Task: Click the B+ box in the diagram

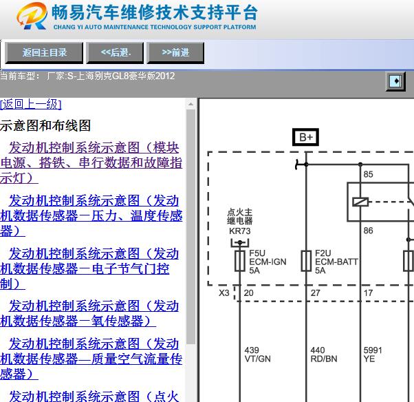Action: pos(305,137)
